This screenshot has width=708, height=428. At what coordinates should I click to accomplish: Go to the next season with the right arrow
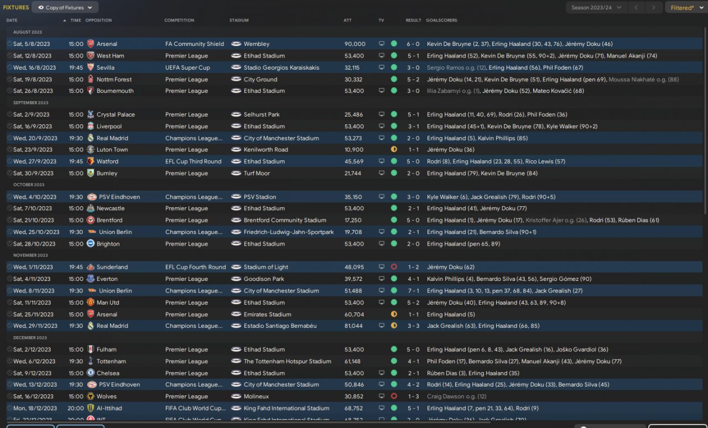pos(654,8)
